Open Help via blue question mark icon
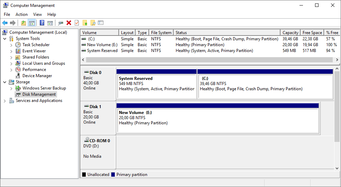This screenshot has width=341, height=187. tap(42, 23)
